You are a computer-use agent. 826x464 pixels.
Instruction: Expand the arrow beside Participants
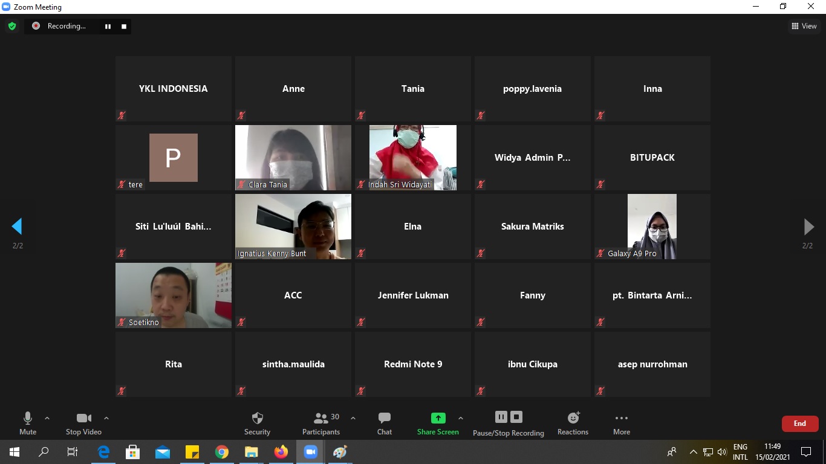(x=353, y=418)
